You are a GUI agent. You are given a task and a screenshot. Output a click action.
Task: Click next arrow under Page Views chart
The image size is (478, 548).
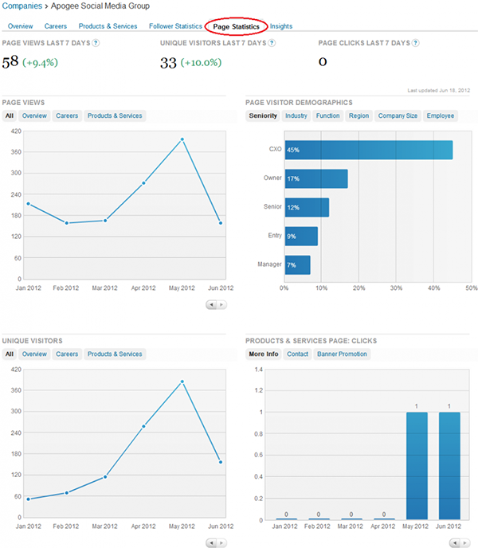221,305
